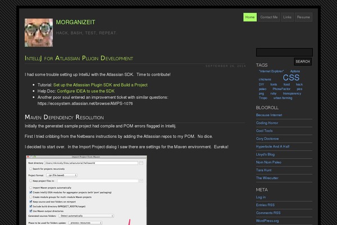Select the png tag
The image size is (337, 225).
261,93
